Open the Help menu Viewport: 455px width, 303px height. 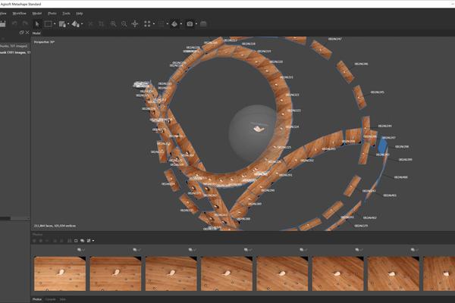point(79,14)
